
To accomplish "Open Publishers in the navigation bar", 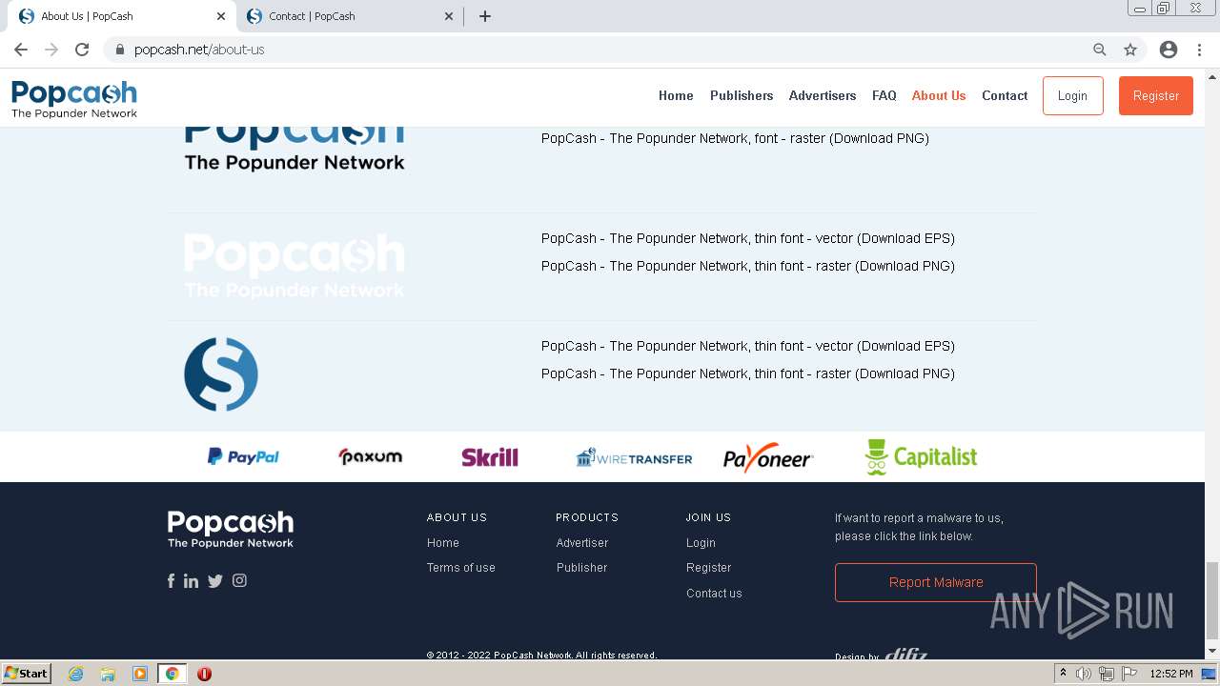I will coord(742,95).
